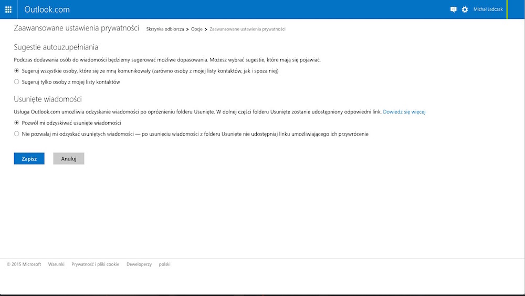Select 'Nie pozwalaj mi odzyskać usuniętych wiadomości'
525x296 pixels.
[x=16, y=134]
